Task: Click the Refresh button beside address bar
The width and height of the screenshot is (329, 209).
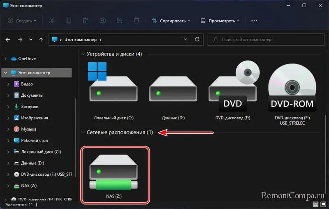Action: pos(197,39)
